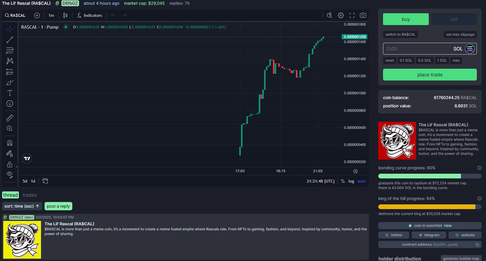This screenshot has height=261, width=486.
Task: Place the trade
Action: click(x=430, y=75)
